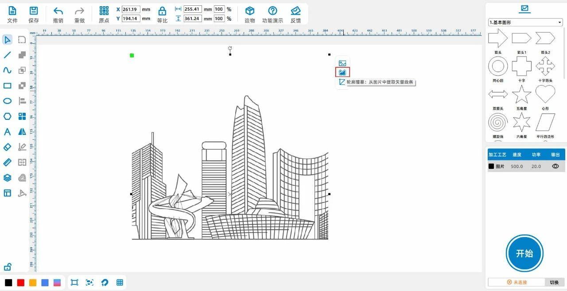Toggle the padlock at the bottom left
Screen dimensions: 567x291
click(8, 267)
